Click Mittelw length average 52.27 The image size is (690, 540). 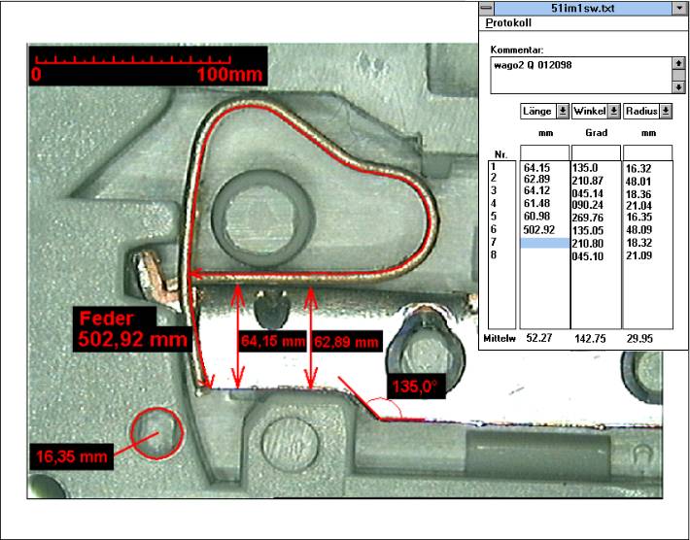pyautogui.click(x=539, y=338)
